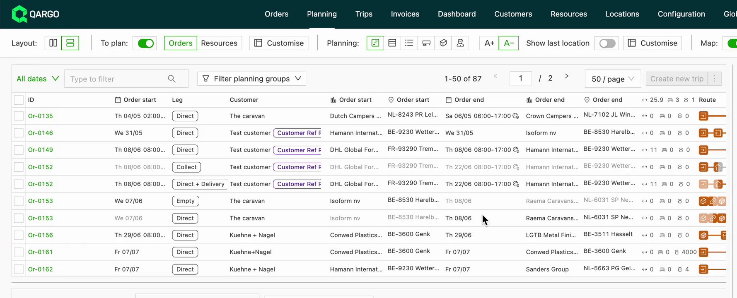Image resolution: width=737 pixels, height=298 pixels.
Task: Tick the checkbox for order Or-0135
Action: [19, 116]
